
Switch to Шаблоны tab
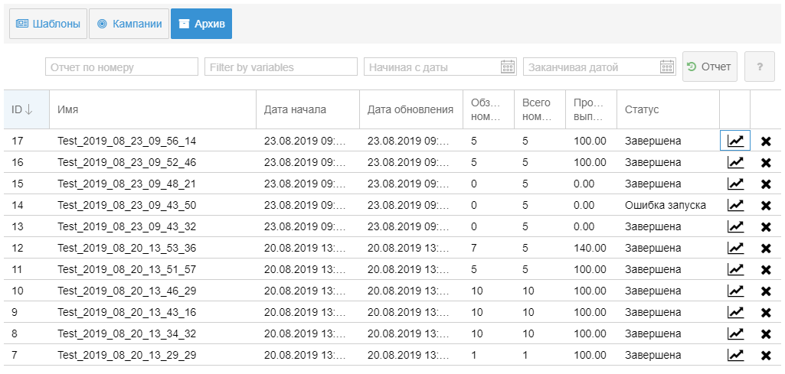coord(47,24)
